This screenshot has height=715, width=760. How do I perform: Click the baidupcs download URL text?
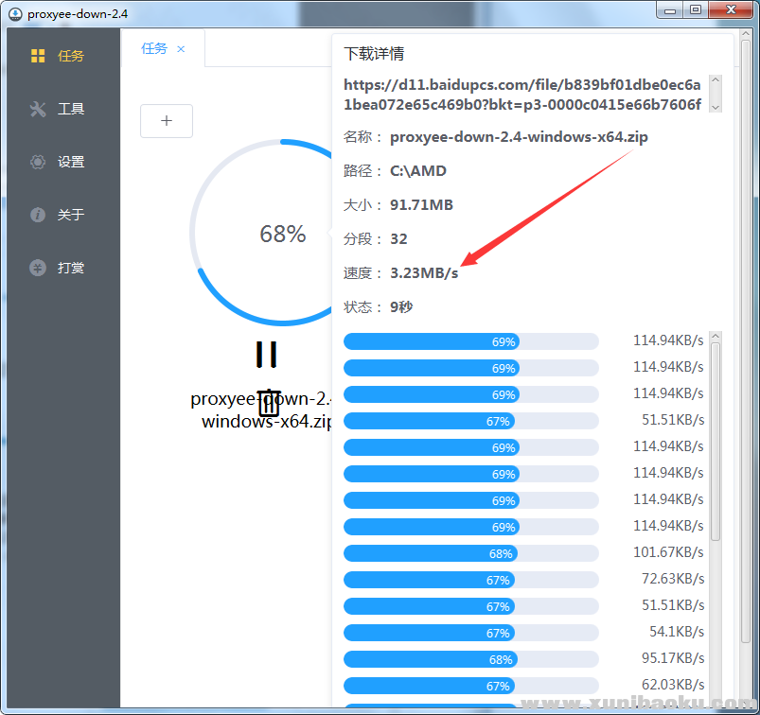point(522,94)
